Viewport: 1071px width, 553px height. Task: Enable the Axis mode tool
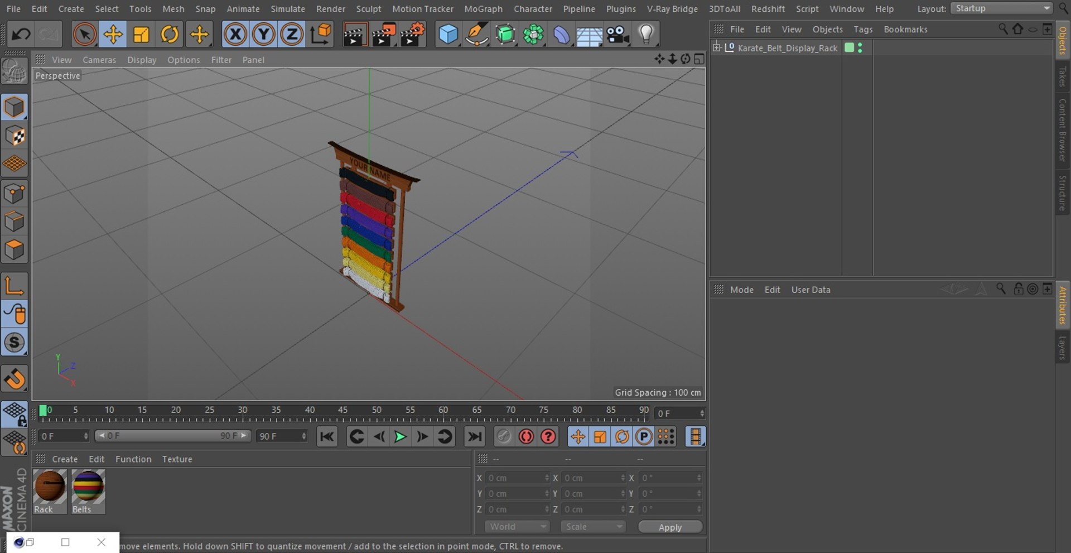15,286
